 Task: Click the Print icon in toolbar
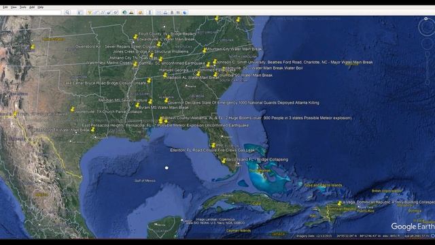point(165,12)
